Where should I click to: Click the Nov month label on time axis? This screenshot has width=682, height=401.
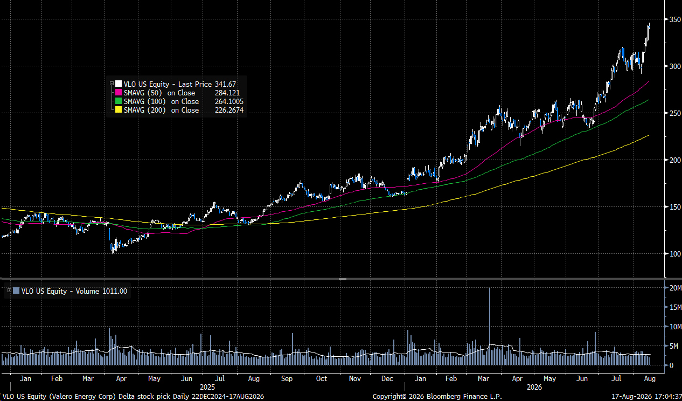354,379
